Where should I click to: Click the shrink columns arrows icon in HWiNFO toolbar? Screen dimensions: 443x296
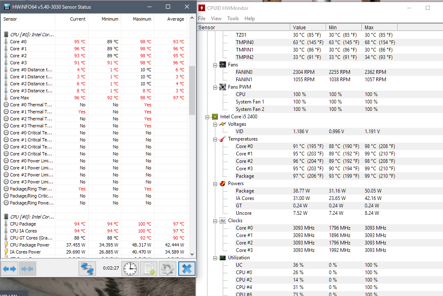pos(27,268)
